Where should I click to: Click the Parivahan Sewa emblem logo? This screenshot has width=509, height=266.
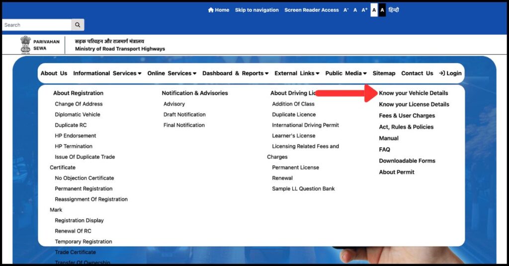click(25, 45)
